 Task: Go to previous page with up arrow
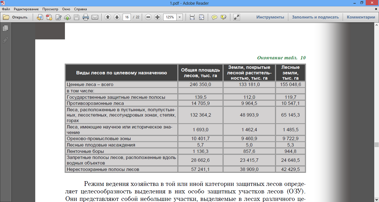pos(108,17)
